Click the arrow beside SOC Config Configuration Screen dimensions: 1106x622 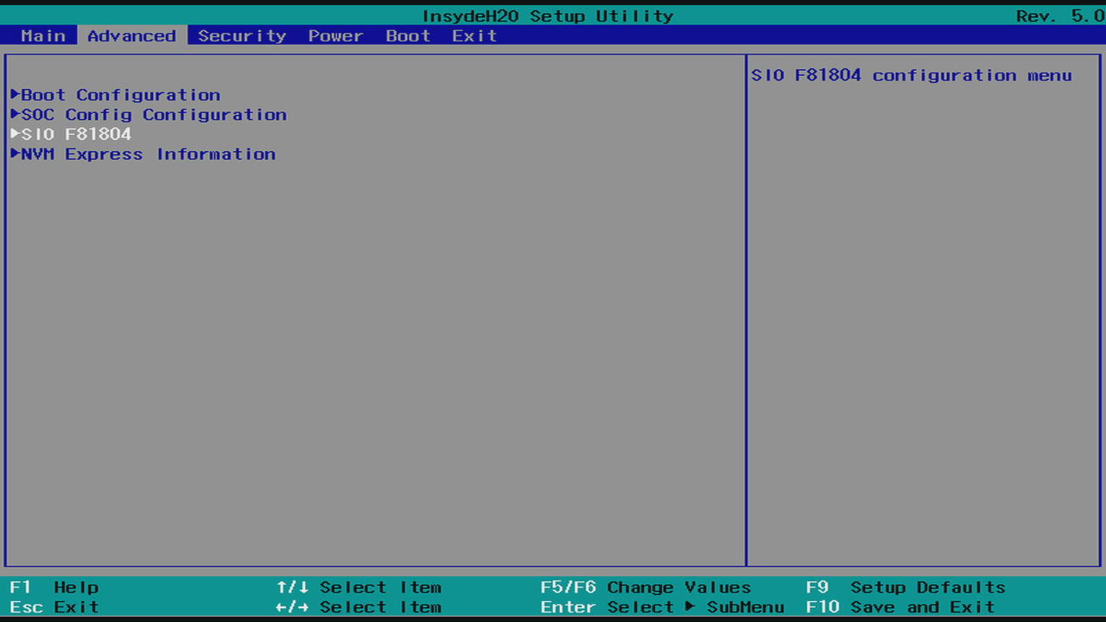tap(15, 114)
